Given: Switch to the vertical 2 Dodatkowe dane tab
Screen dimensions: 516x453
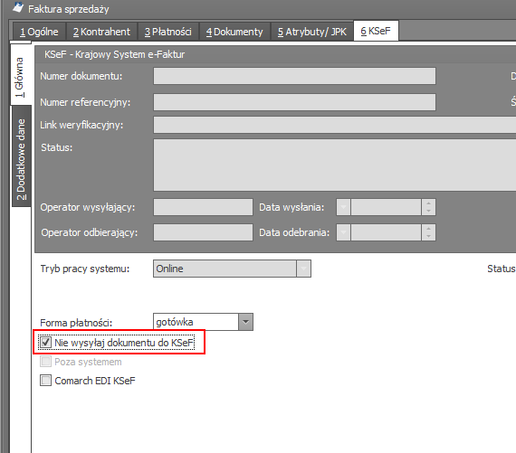Looking at the screenshot, I should pos(21,156).
